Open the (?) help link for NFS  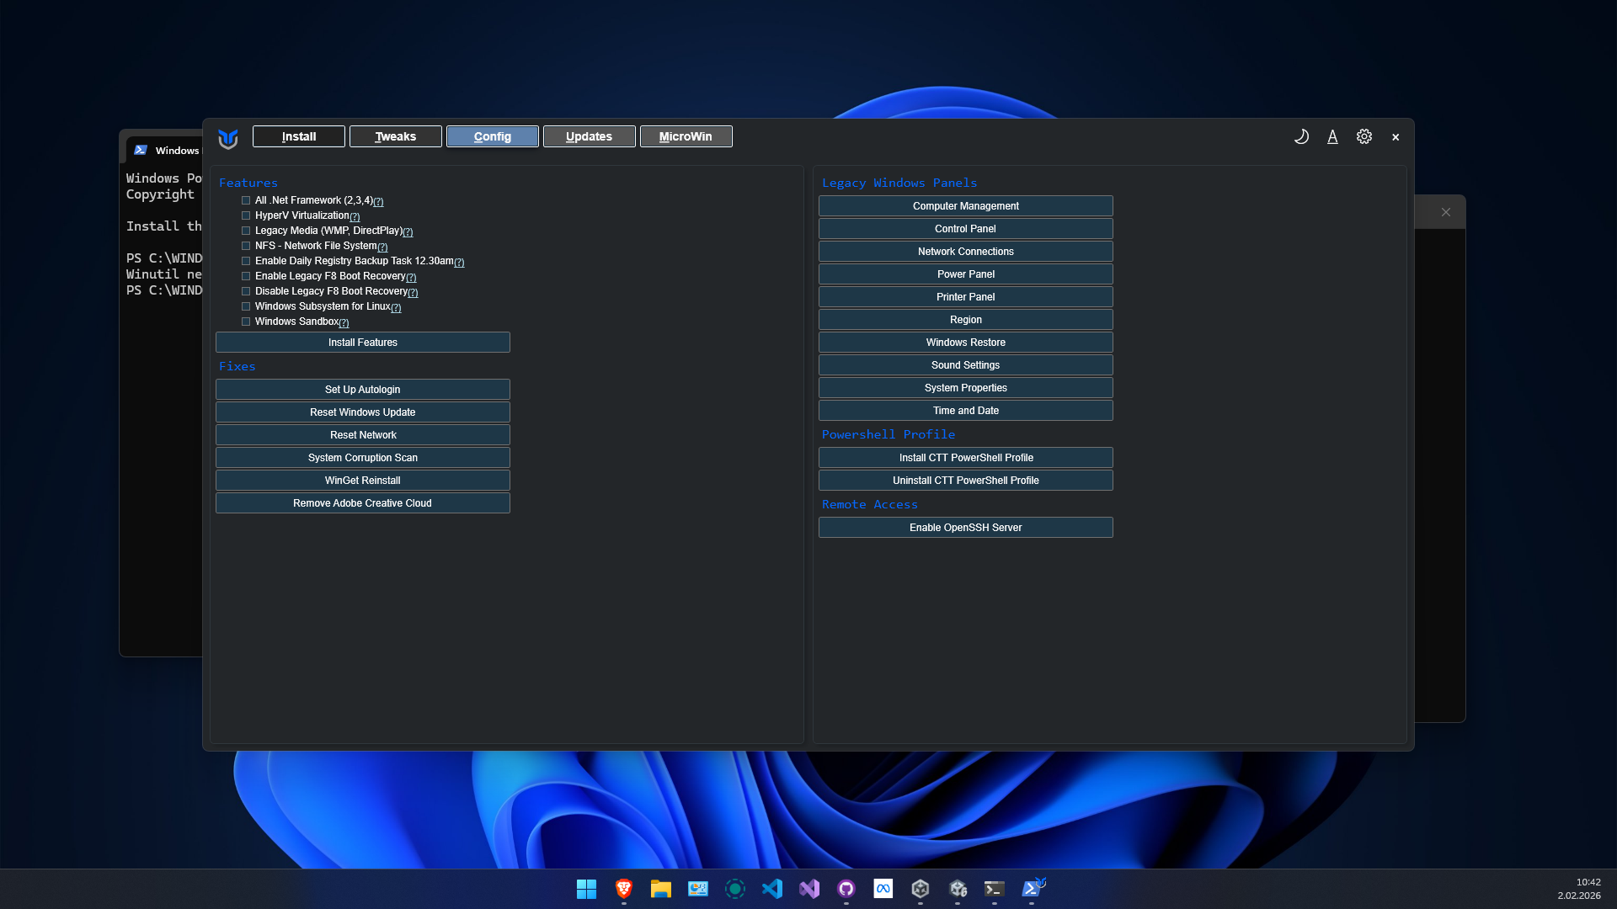pyautogui.click(x=382, y=247)
